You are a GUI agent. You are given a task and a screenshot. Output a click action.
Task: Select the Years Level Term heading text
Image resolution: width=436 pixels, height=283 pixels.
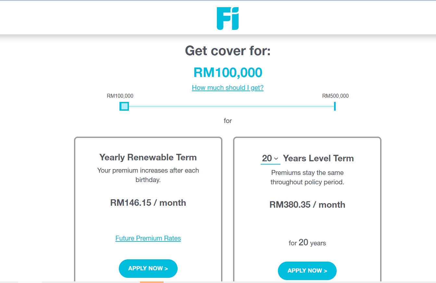pyautogui.click(x=318, y=158)
